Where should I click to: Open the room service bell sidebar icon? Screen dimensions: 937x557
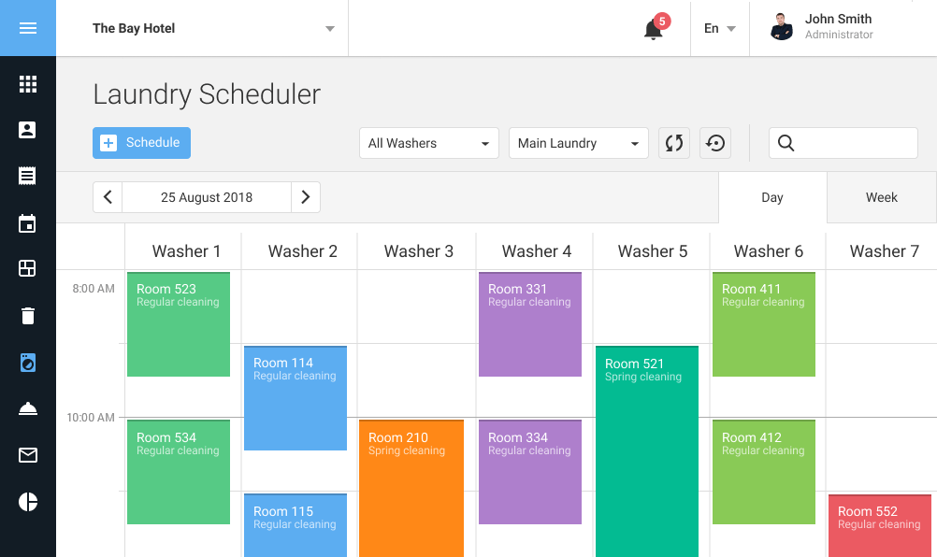pos(28,408)
